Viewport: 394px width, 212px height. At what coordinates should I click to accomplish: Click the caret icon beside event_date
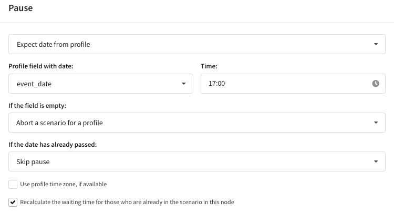click(184, 84)
